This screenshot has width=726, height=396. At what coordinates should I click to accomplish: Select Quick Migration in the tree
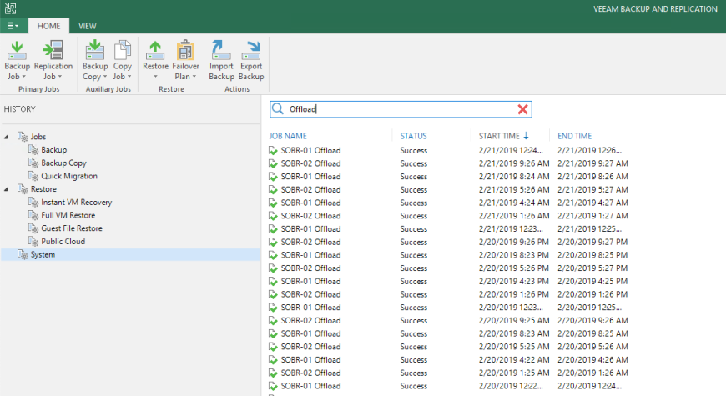coord(69,176)
